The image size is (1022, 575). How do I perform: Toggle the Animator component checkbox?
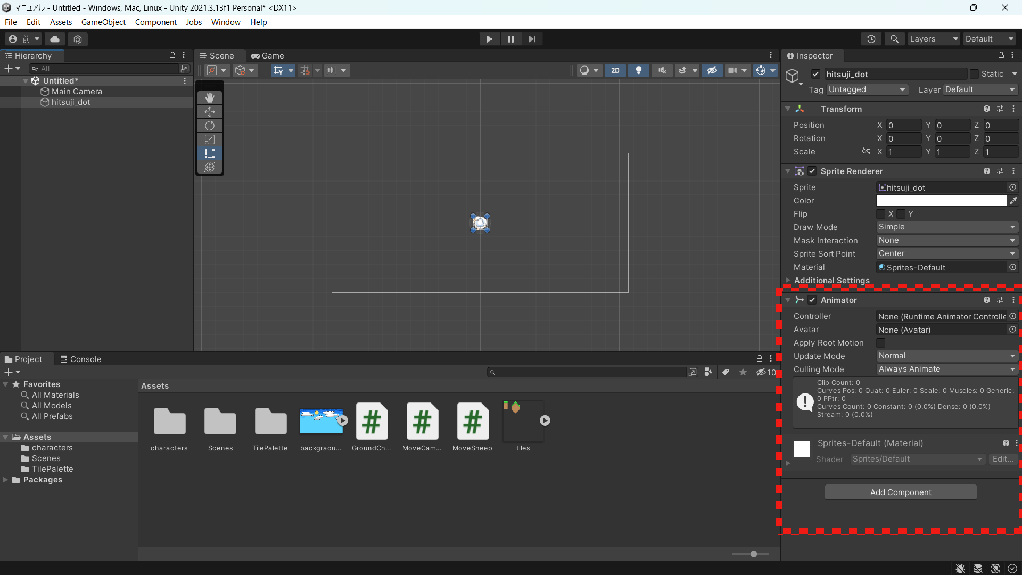click(813, 300)
